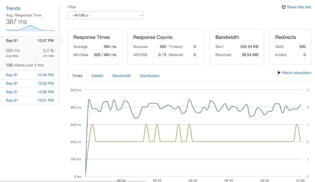315x182 pixels.
Task: Click the 00:10 x-axis time label
Action: [121, 181]
